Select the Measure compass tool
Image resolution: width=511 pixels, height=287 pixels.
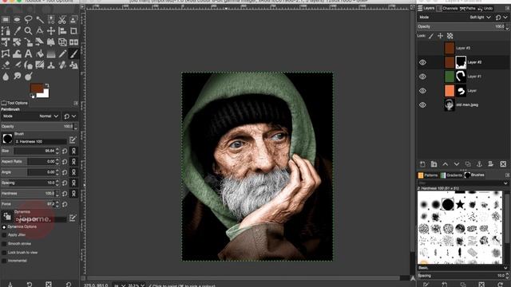click(40, 31)
